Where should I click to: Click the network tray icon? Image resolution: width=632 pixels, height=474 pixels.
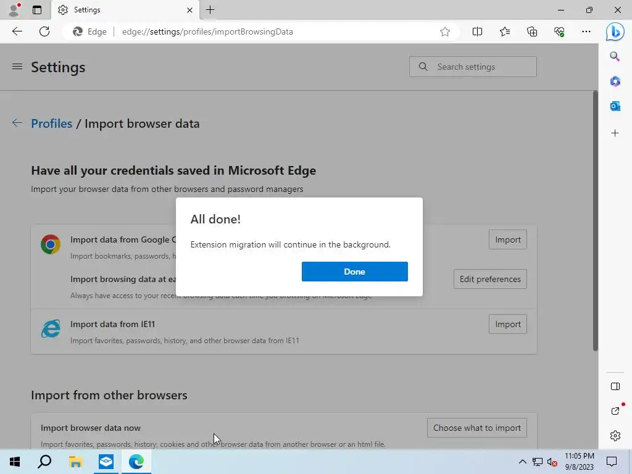pyautogui.click(x=538, y=462)
